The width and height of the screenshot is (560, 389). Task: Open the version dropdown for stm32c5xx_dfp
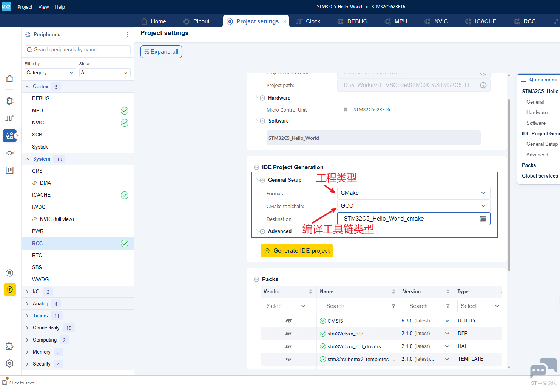(447, 334)
